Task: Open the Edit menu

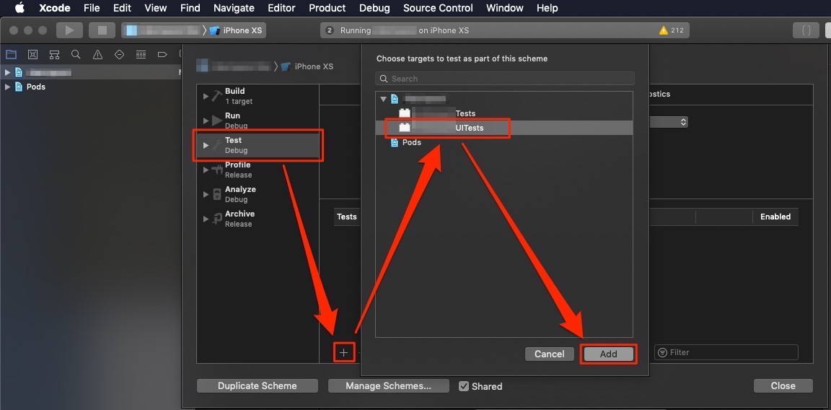Action: (122, 8)
